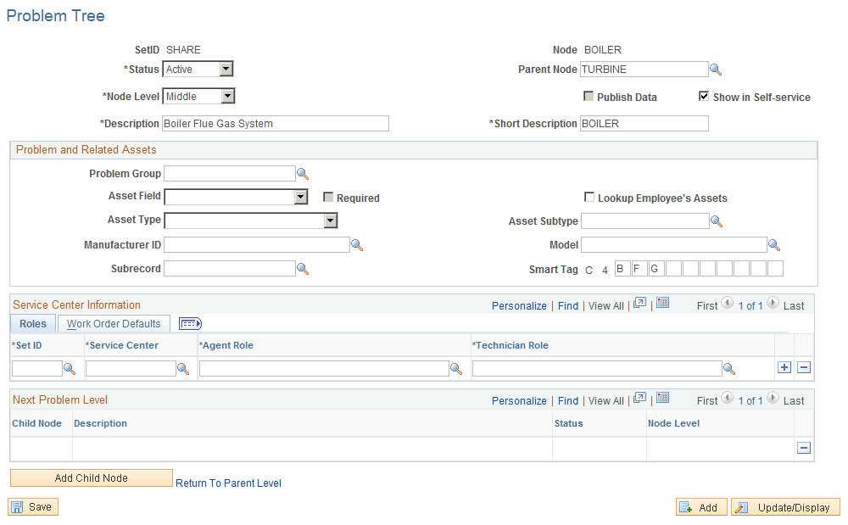
Task: Open the Set ID lookup in Service Center row
Action: tap(70, 369)
